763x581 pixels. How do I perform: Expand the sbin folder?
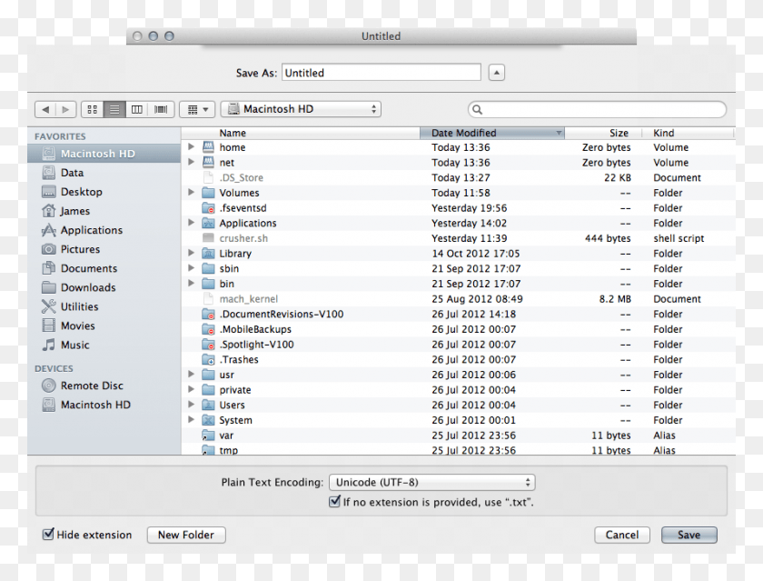click(192, 268)
